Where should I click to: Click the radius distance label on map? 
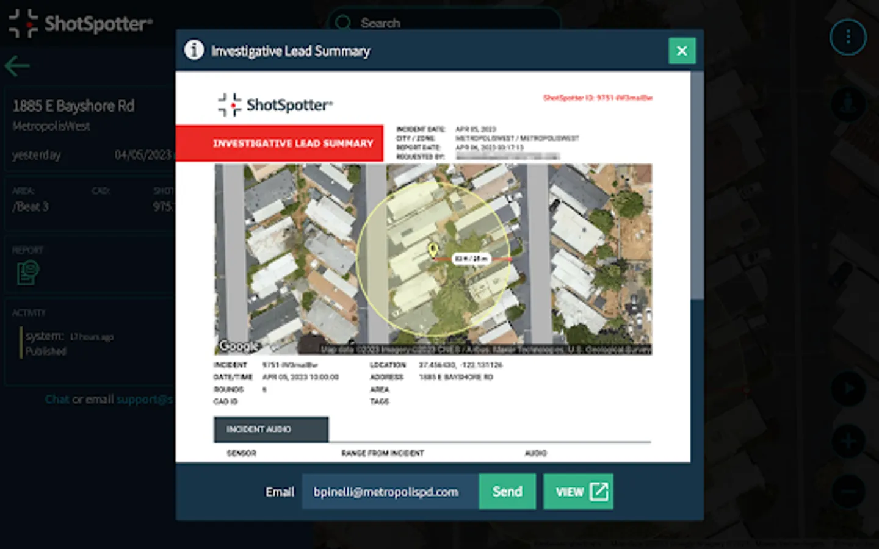click(x=472, y=259)
